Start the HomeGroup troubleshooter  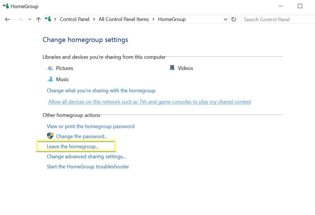(x=88, y=167)
